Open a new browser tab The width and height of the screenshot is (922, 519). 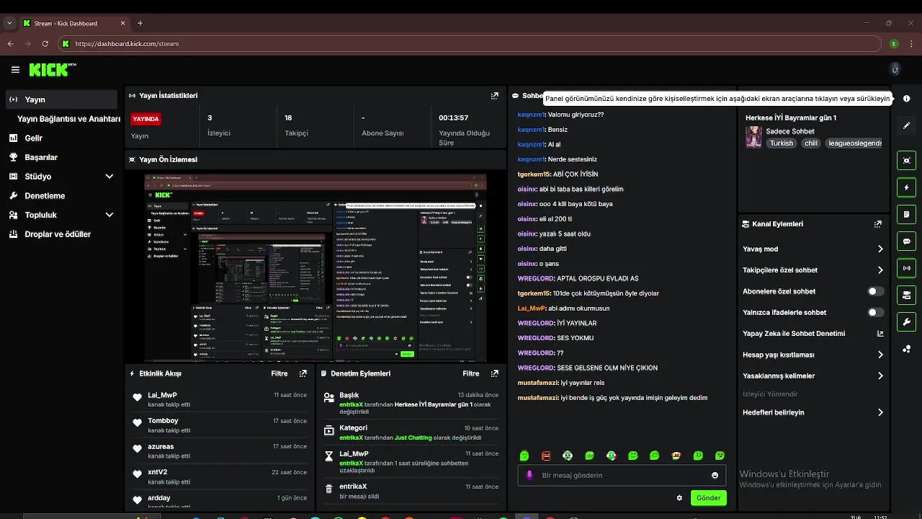[x=140, y=23]
